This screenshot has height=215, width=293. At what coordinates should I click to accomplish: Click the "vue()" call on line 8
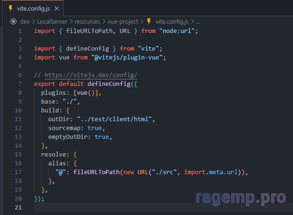pyautogui.click(x=86, y=93)
